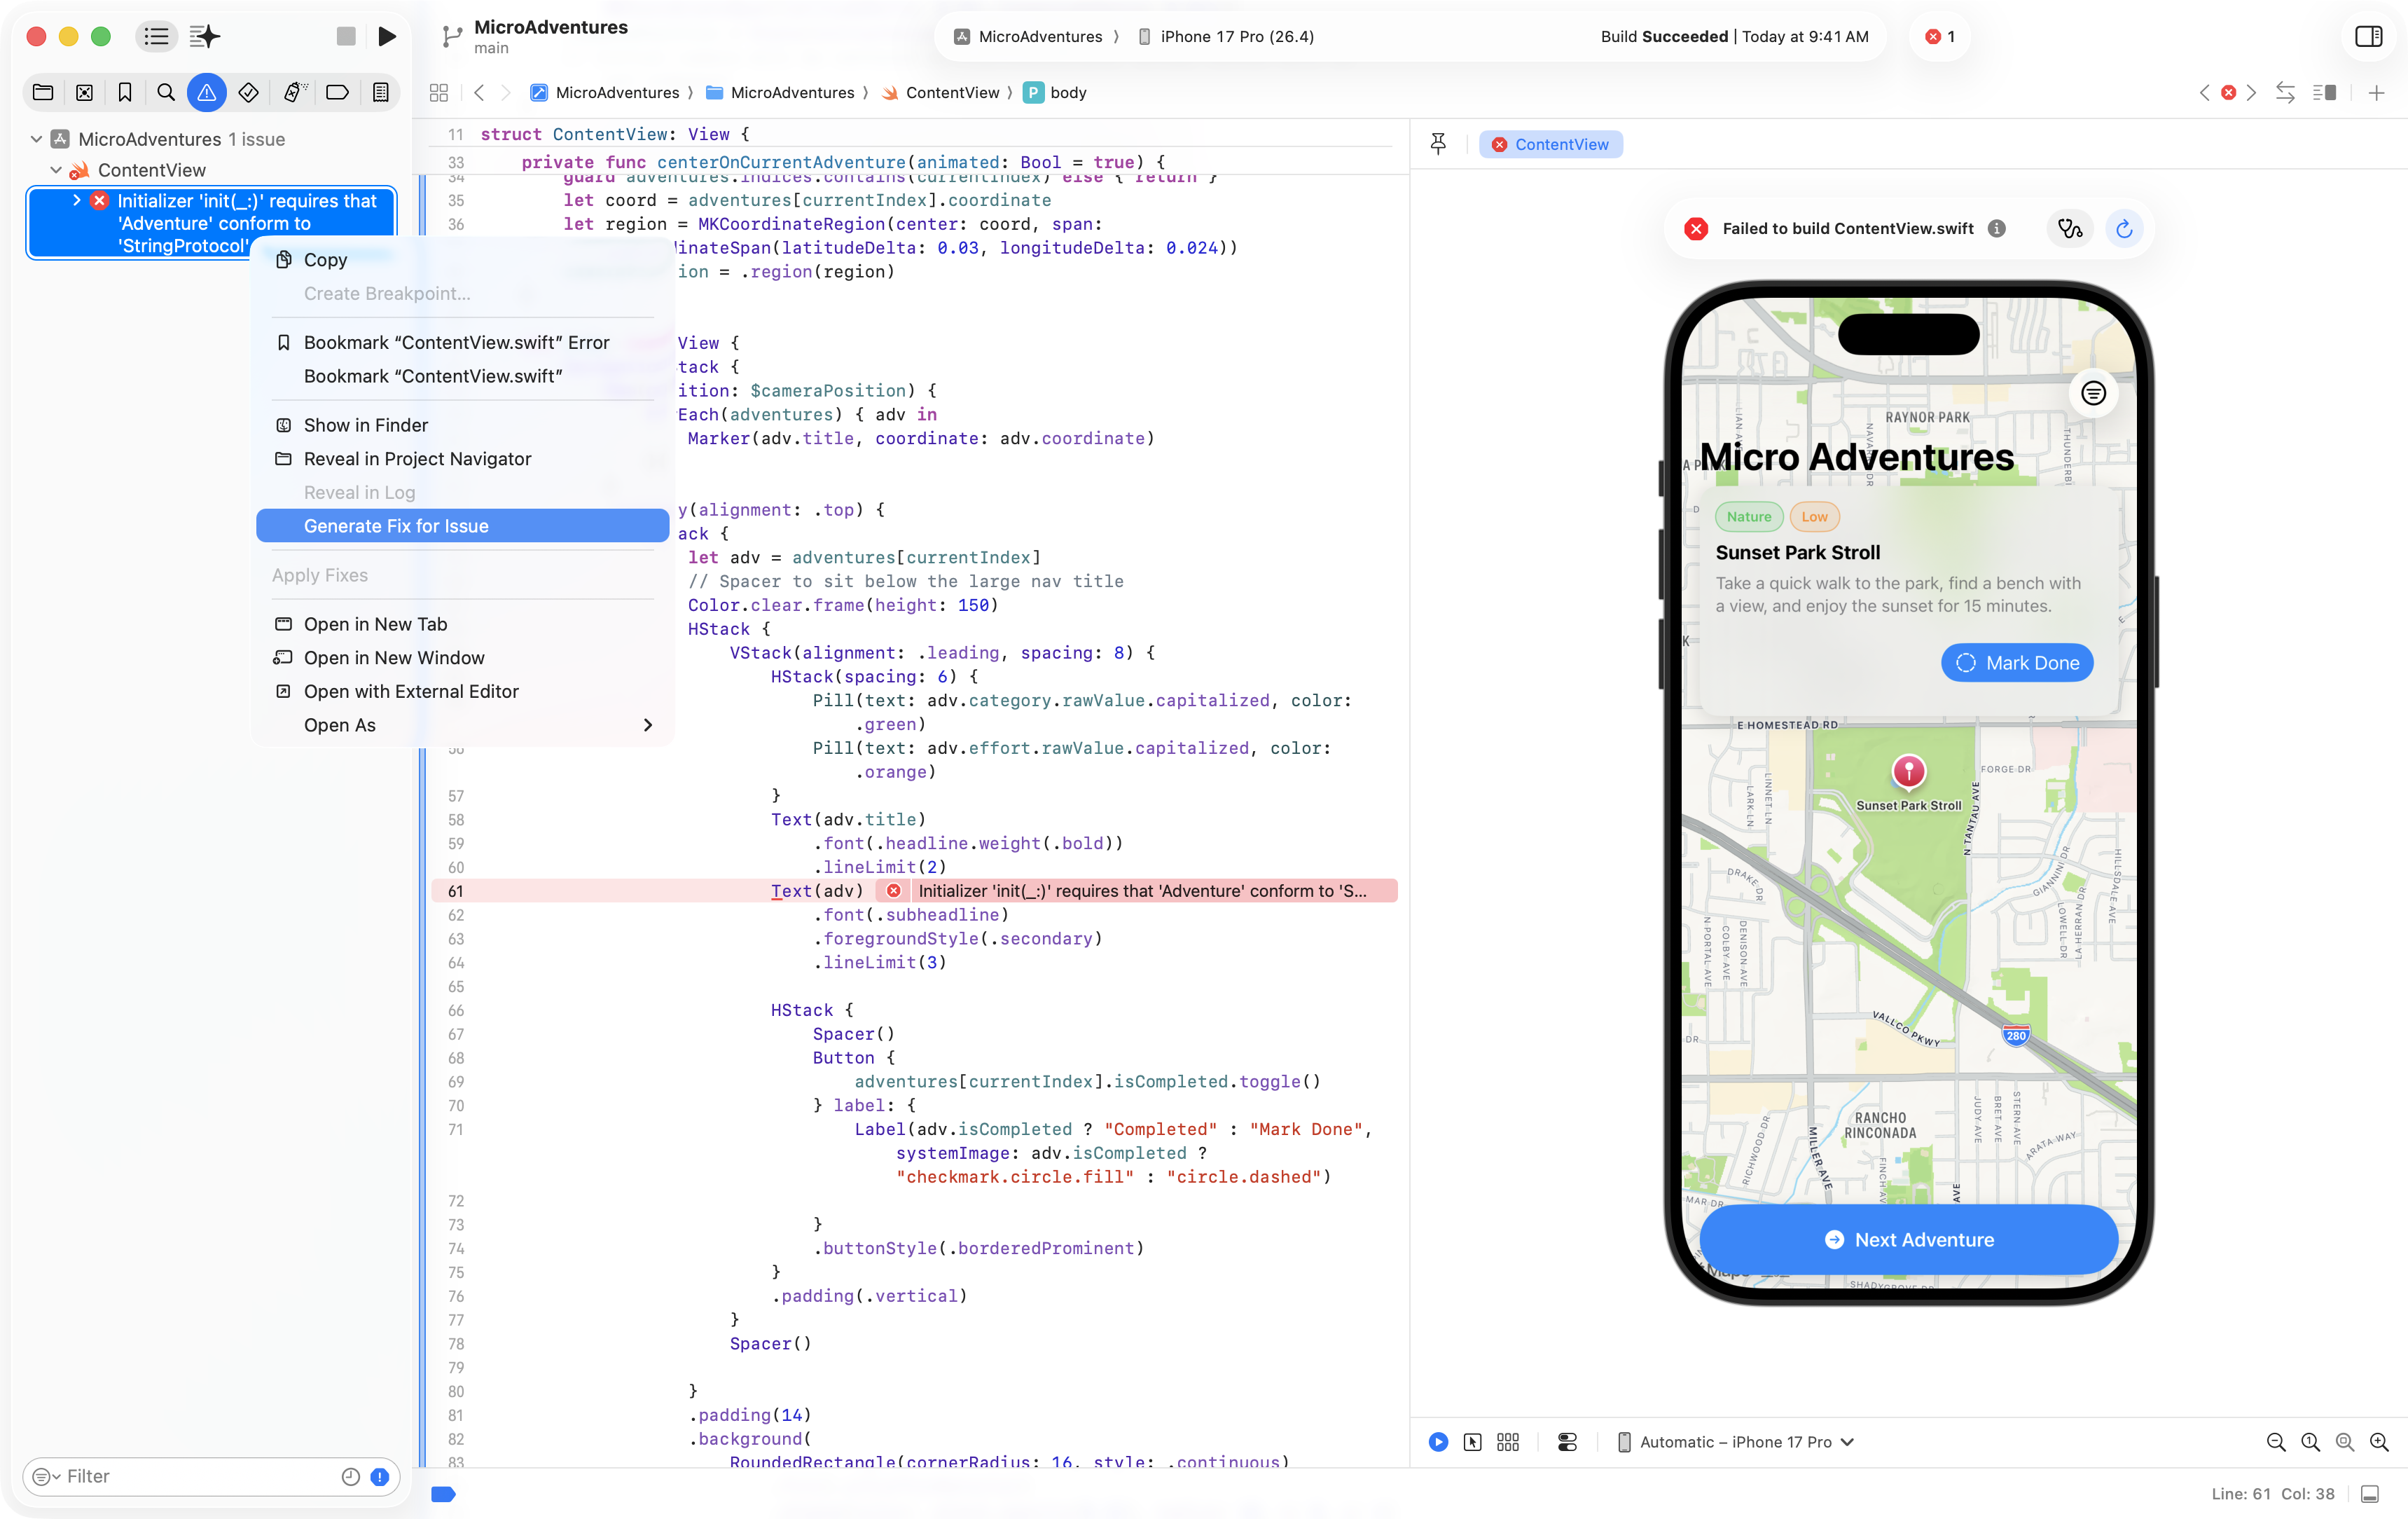Switch canvas to selectable preview mode

(1473, 1442)
